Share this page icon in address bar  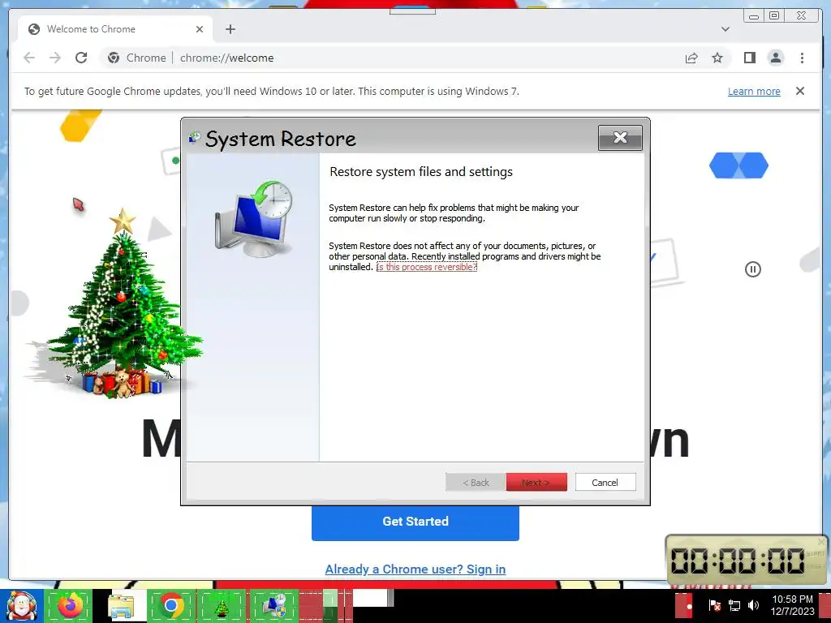[x=691, y=58]
